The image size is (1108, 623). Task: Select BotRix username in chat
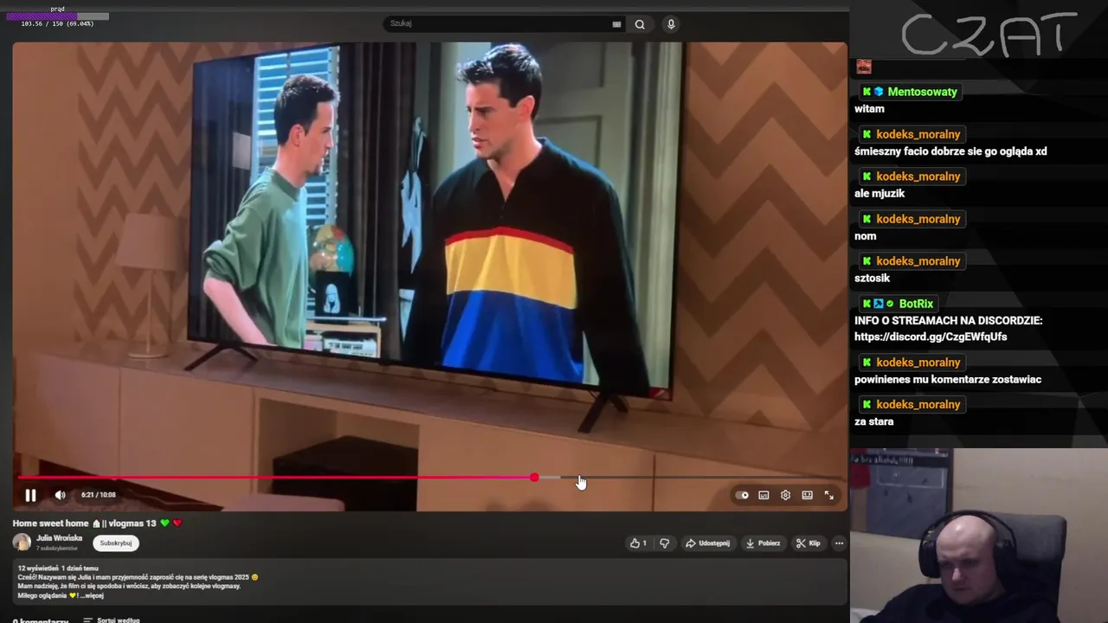tap(916, 304)
